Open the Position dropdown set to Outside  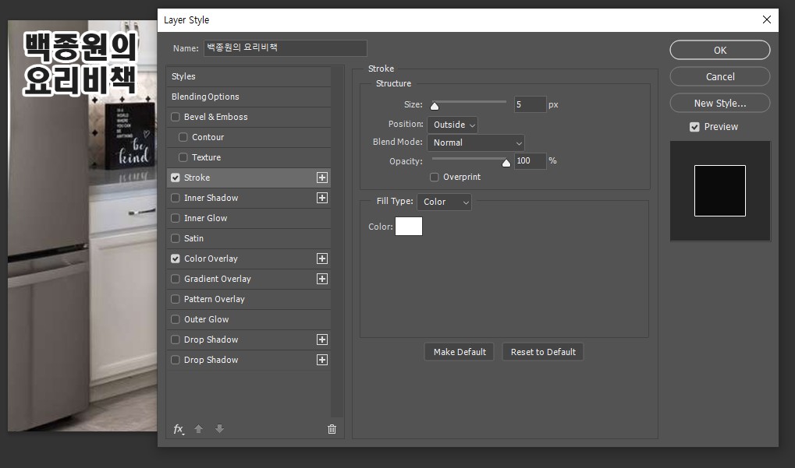(x=453, y=125)
